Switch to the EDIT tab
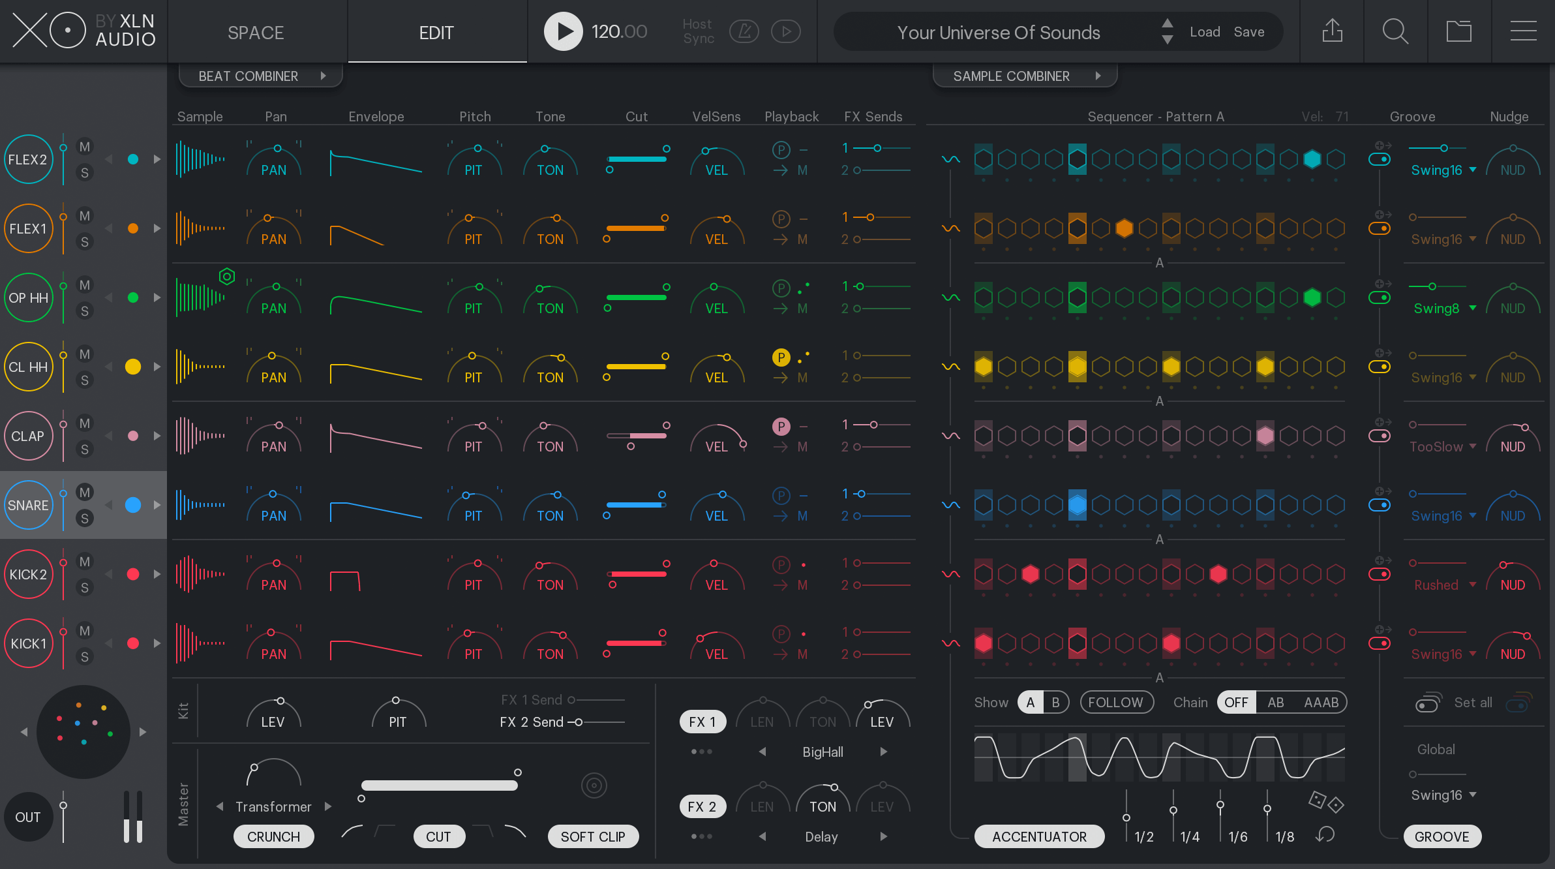Screen dimensions: 1555x869 436,32
